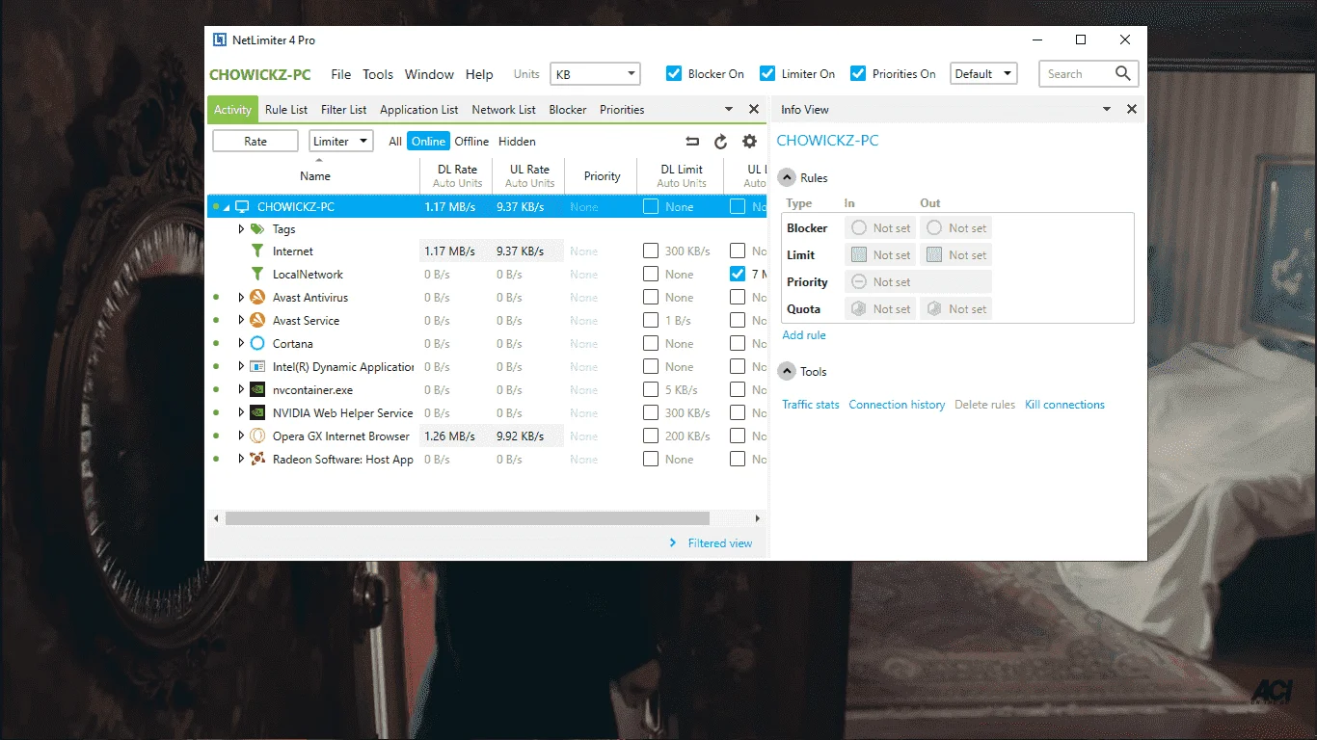Click the NetLimiter logo in the title bar

coord(219,40)
